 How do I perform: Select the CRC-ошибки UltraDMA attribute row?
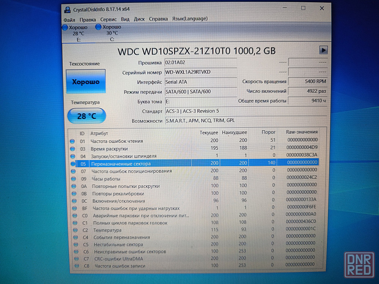[x=197, y=259]
